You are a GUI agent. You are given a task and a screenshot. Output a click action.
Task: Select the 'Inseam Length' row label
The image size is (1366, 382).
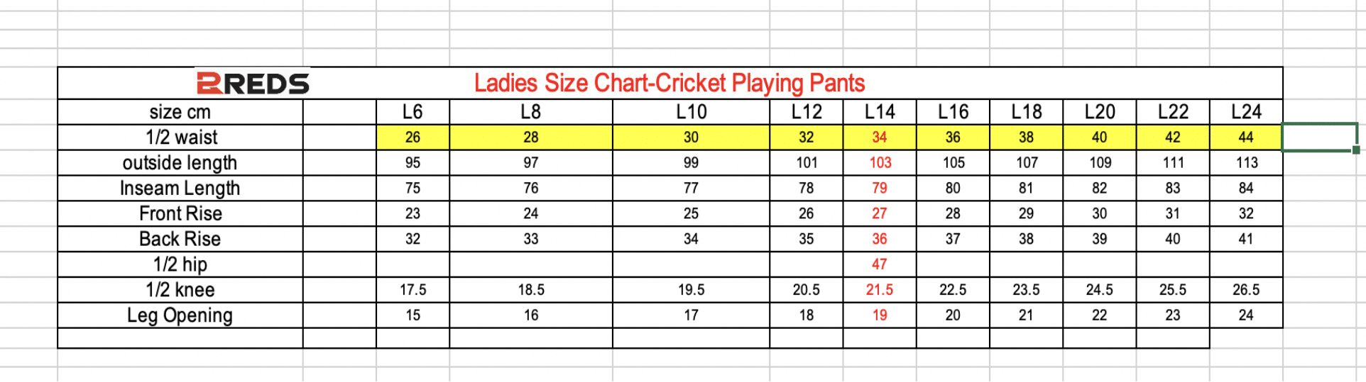coord(180,189)
